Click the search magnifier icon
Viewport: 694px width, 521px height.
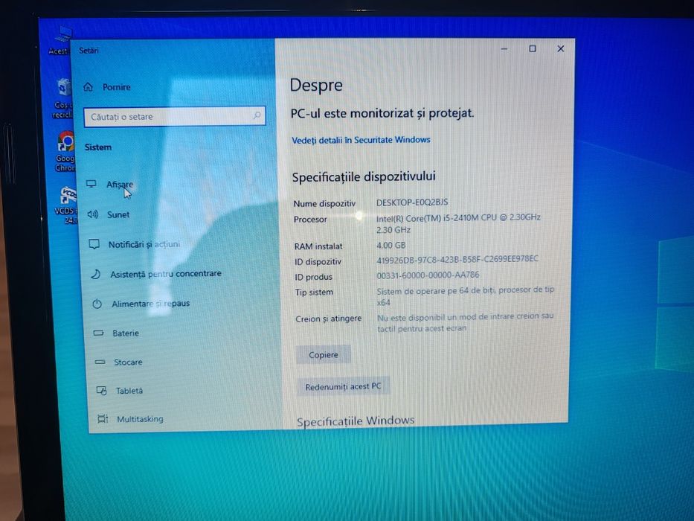tap(257, 115)
